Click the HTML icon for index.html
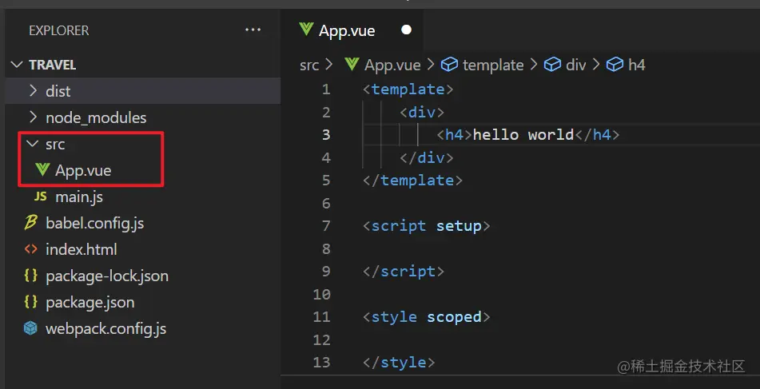760x389 pixels. 31,249
